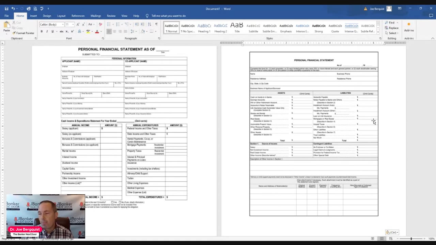The height and width of the screenshot is (245, 436).
Task: Increase paragraph indent
Action: [142, 24]
